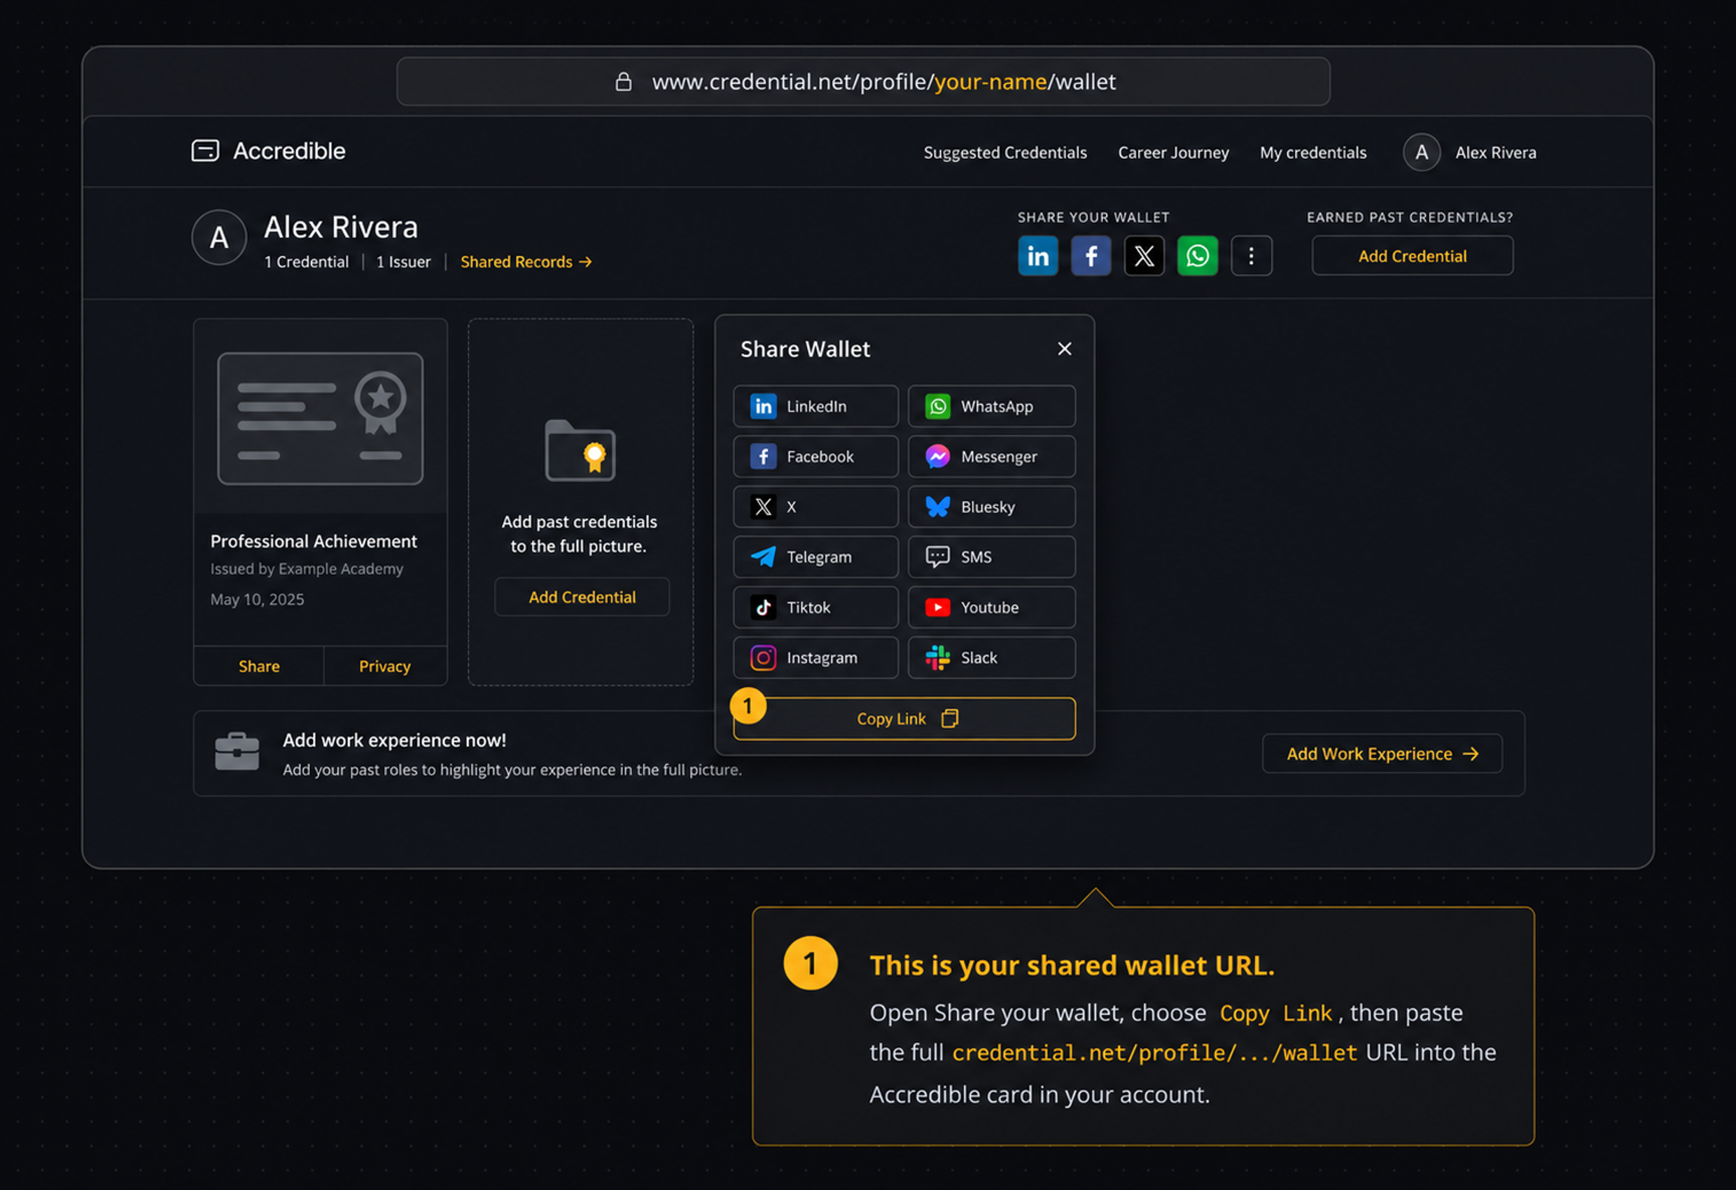Open Career Journey in navigation
Screen dimensions: 1736x1190
(x=1172, y=153)
